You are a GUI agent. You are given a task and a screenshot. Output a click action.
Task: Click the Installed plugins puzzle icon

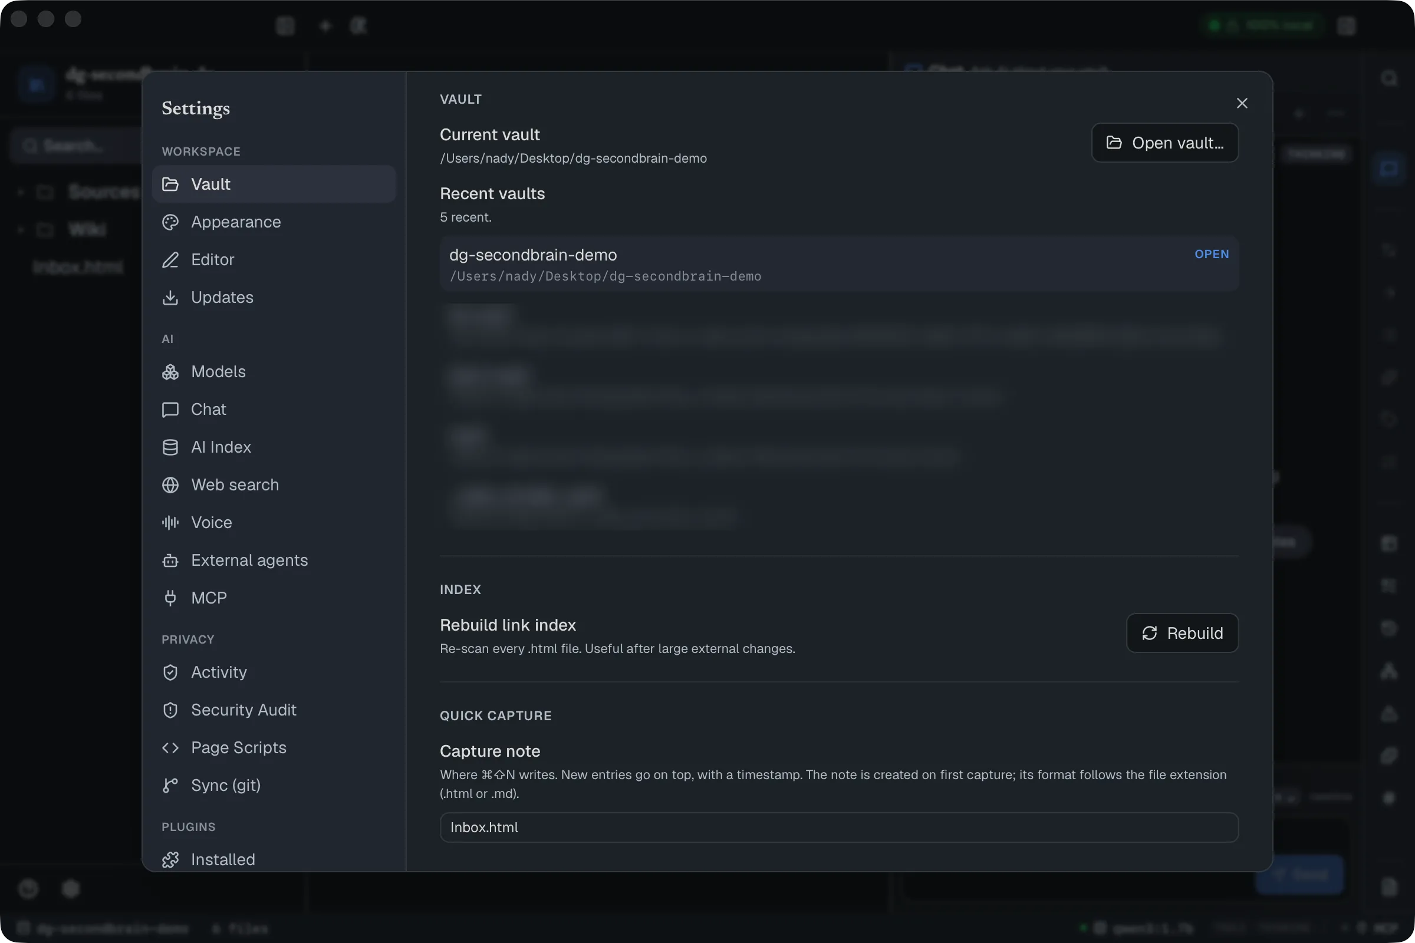(x=170, y=860)
